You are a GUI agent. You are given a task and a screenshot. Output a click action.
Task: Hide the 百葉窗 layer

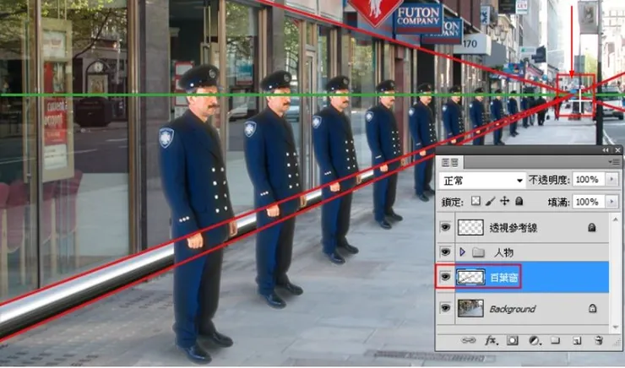point(445,277)
